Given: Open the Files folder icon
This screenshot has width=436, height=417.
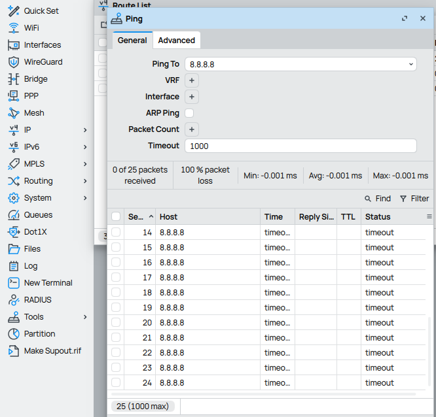Looking at the screenshot, I should click(14, 249).
